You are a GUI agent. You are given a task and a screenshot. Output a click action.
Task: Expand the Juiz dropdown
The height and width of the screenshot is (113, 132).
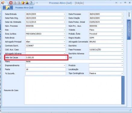(x=122, y=58)
